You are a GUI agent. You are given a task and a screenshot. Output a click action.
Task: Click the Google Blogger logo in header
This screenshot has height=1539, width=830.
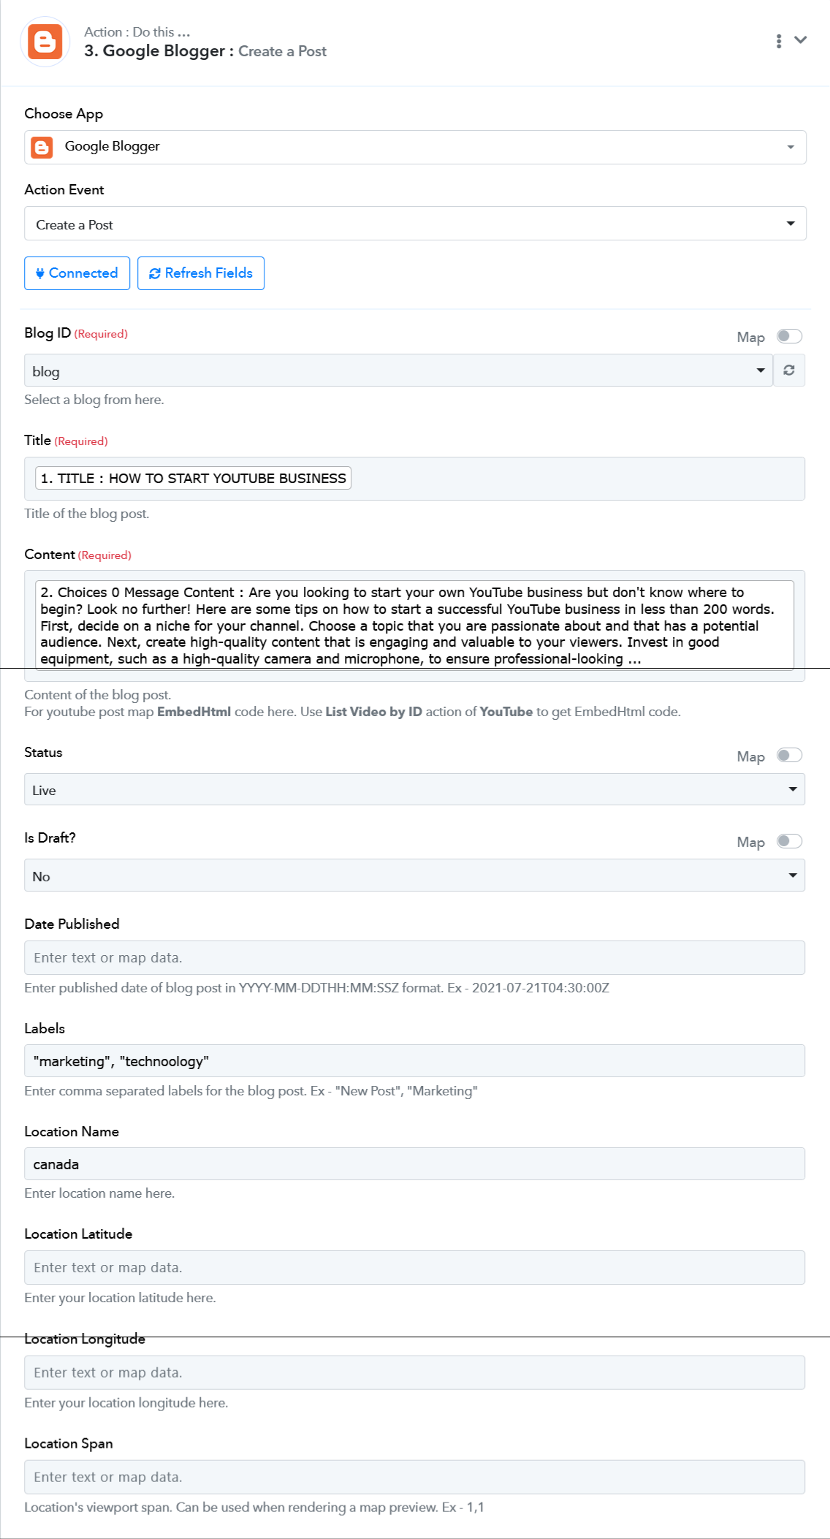click(45, 42)
